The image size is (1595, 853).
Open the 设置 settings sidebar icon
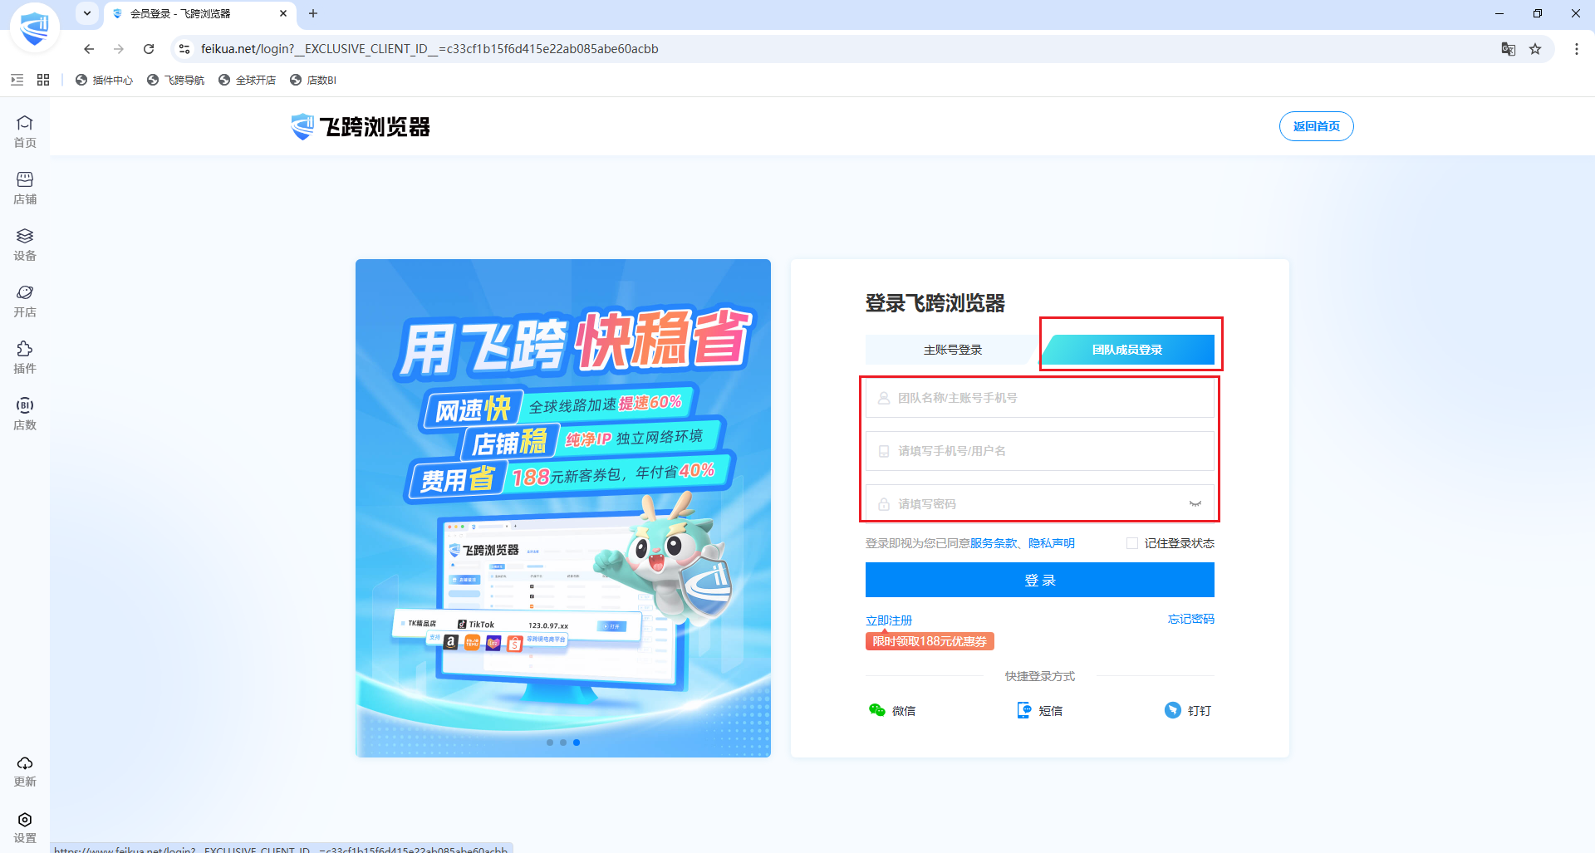coord(25,827)
